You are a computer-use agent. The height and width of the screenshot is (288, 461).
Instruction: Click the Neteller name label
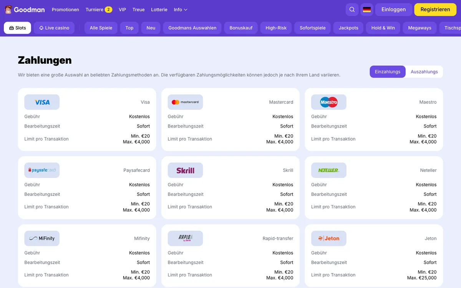click(x=428, y=170)
